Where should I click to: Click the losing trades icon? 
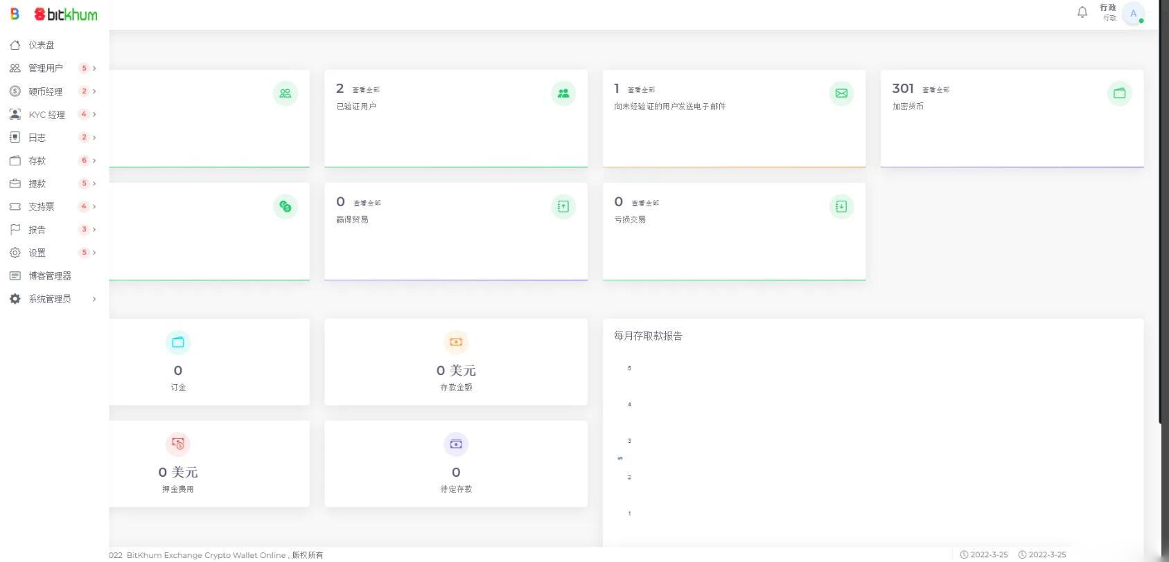tap(841, 206)
